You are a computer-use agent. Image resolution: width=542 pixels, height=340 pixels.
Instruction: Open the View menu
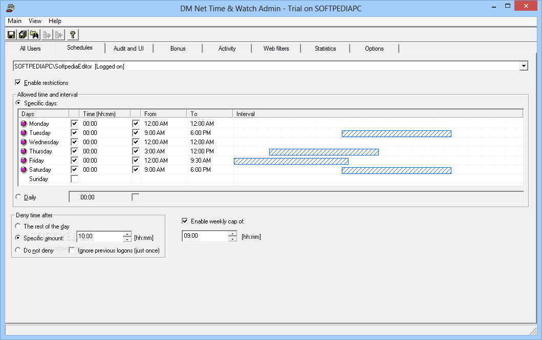coord(35,21)
